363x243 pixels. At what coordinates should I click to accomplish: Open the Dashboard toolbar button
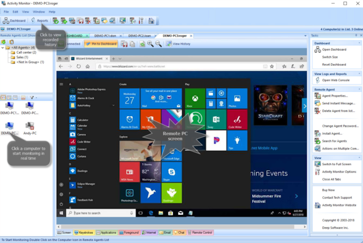[14, 21]
